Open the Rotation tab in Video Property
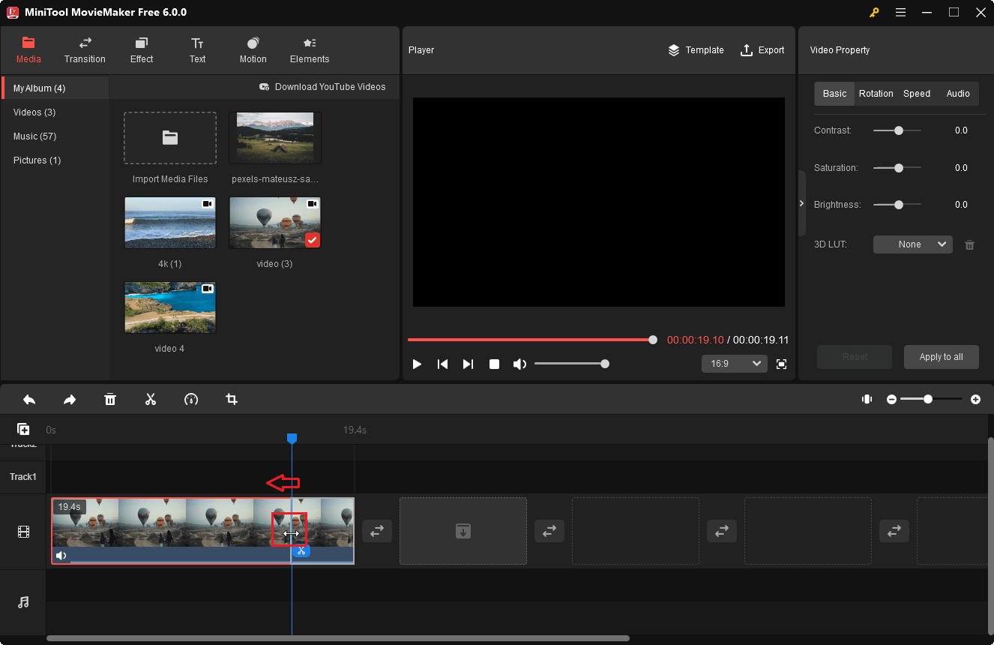Image resolution: width=994 pixels, height=645 pixels. (876, 93)
